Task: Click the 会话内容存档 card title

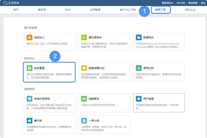Action: (42, 99)
